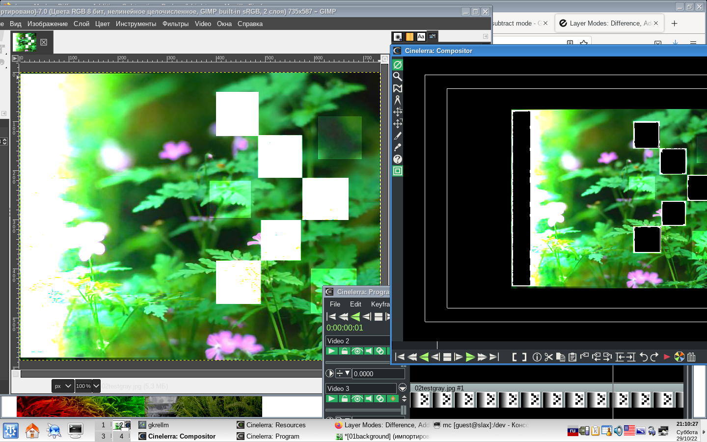Select the zoom magnifier tool in Compositor
This screenshot has height=442, width=707.
point(398,77)
